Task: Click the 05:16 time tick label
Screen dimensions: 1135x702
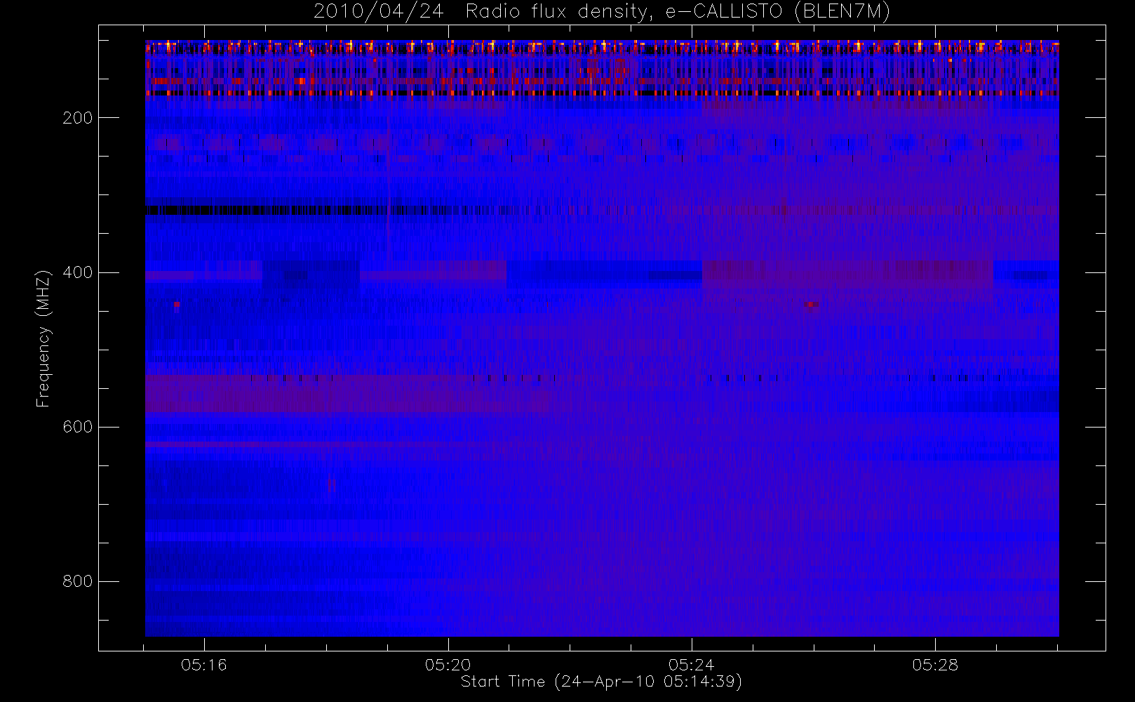Action: 204,665
